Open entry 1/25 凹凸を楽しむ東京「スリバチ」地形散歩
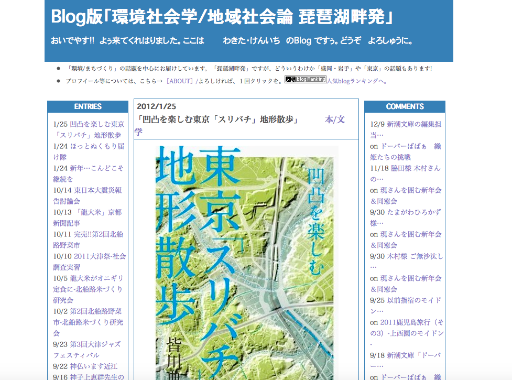 click(x=89, y=129)
